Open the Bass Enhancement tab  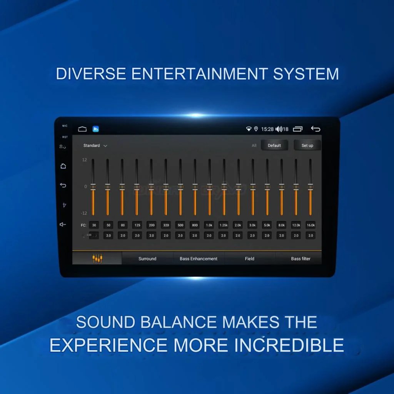[199, 259]
